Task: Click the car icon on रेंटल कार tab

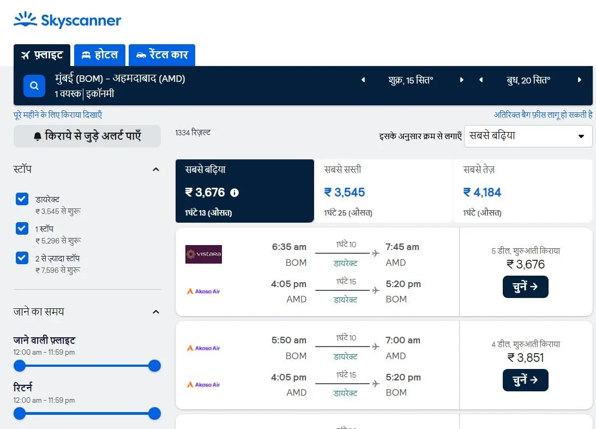Action: [142, 55]
